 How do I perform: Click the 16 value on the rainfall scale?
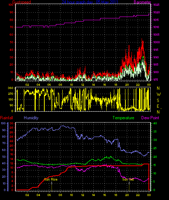click(x=12, y=154)
